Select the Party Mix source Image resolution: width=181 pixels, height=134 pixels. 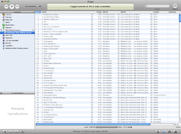point(9,20)
